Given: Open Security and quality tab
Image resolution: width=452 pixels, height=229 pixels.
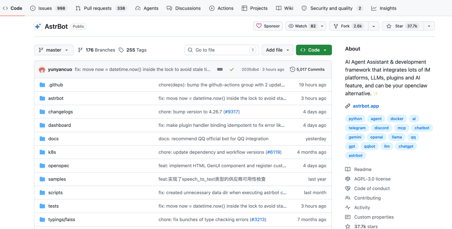Looking at the screenshot, I should (x=332, y=8).
